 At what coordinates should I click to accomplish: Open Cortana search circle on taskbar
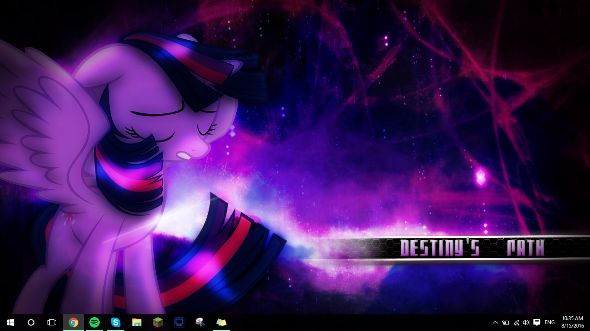[31, 322]
